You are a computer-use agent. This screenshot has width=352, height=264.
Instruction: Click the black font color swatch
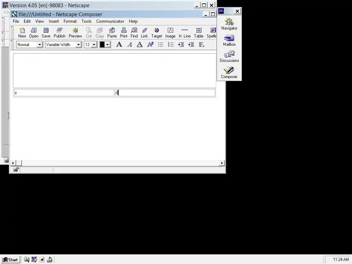click(102, 44)
